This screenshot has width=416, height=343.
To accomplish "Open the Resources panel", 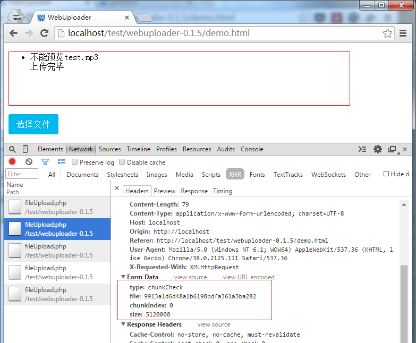I will pos(197,149).
